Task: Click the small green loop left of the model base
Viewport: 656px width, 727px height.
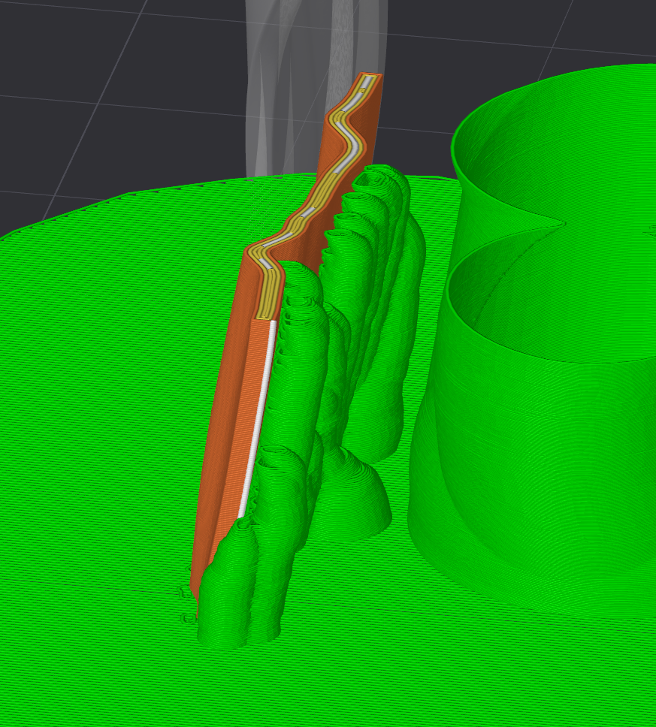Action: (187, 618)
